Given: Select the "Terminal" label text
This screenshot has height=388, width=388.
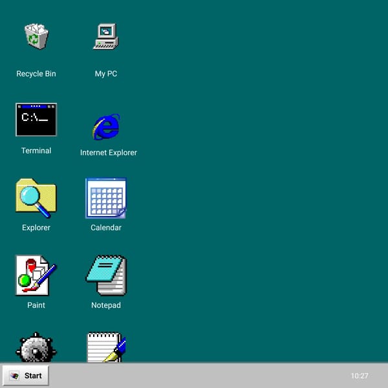Looking at the screenshot, I should tap(36, 151).
